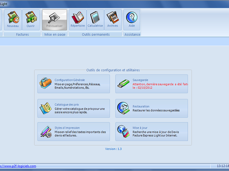
Task: Click the Prévisualiser preview button
Action: coord(54,19)
